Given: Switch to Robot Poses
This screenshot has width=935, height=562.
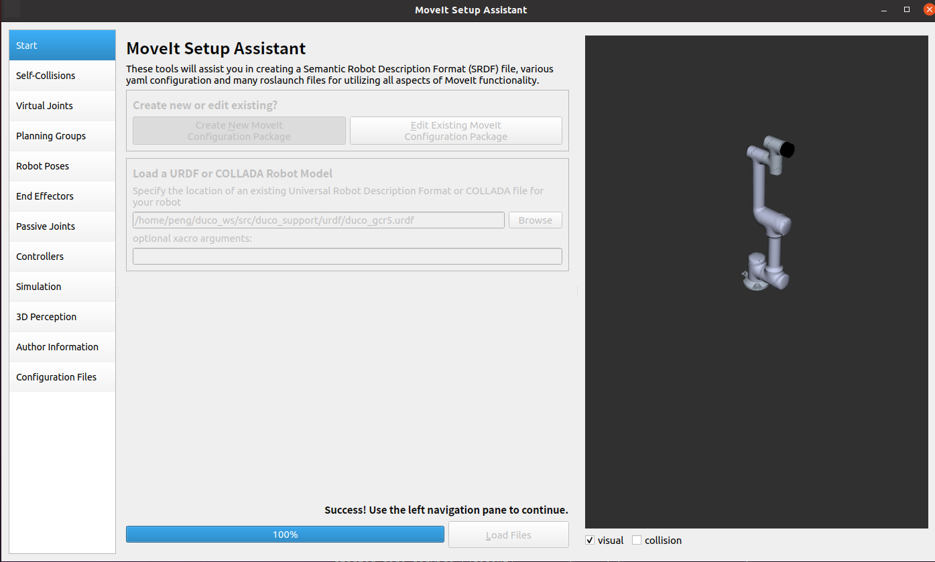Looking at the screenshot, I should click(62, 166).
